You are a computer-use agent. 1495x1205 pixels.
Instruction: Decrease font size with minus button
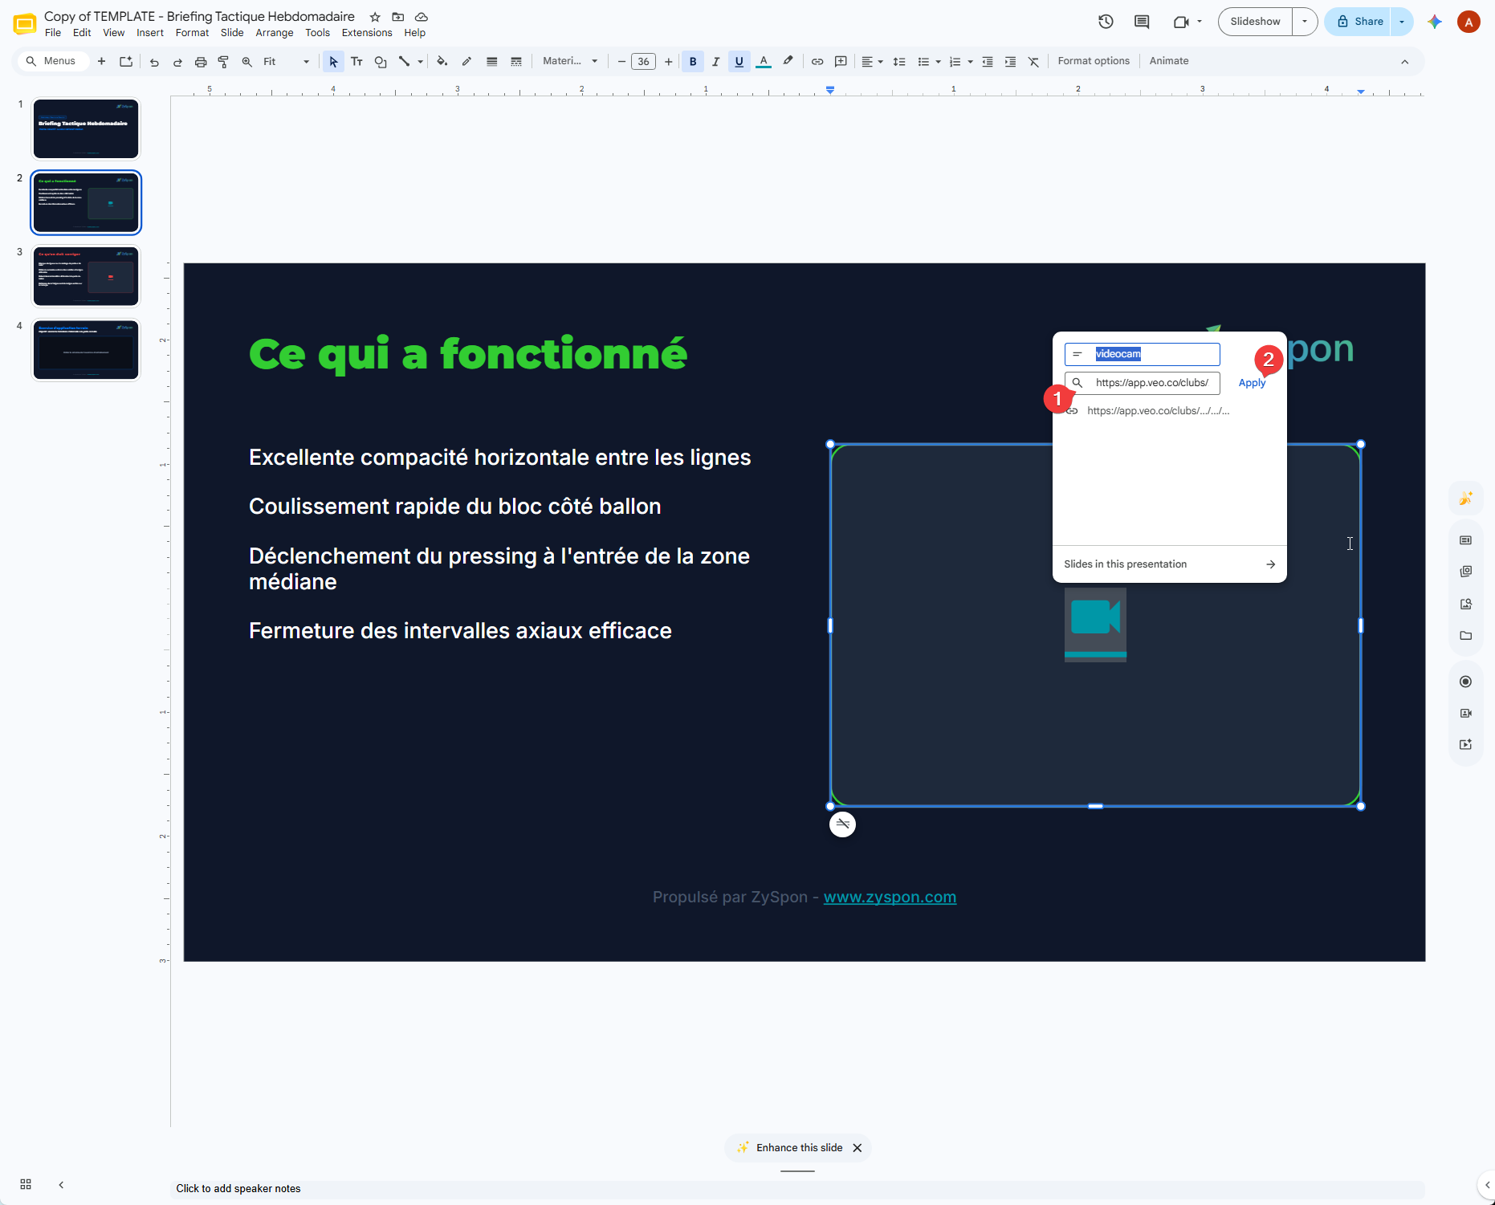tap(621, 62)
